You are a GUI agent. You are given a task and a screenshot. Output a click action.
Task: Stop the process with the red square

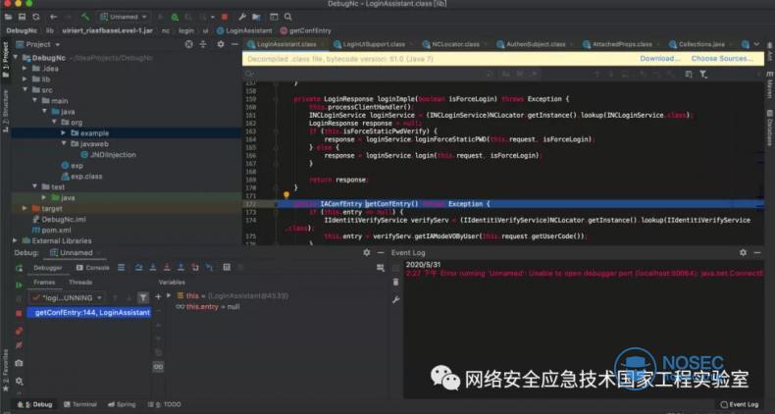tap(225, 17)
